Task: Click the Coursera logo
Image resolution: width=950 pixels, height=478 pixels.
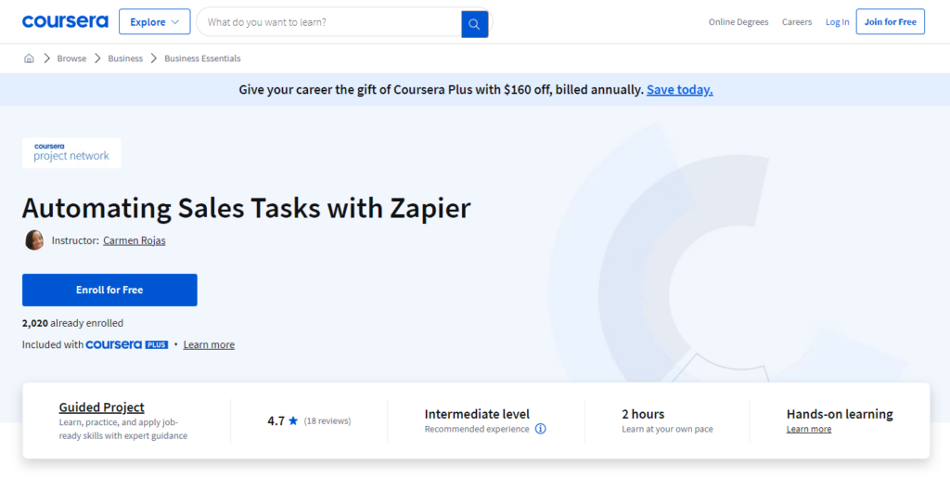Action: (66, 21)
